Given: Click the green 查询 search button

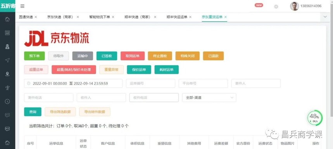Looking at the screenshot, I should tap(33, 112).
